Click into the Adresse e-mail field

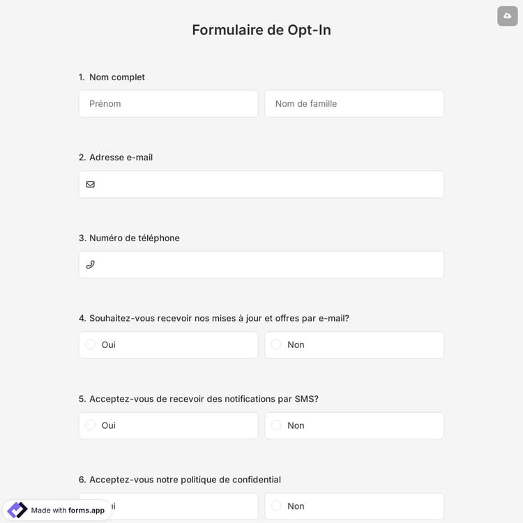point(268,184)
